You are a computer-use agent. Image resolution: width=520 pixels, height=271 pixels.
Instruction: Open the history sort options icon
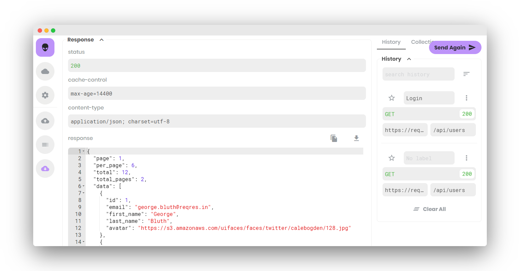pyautogui.click(x=467, y=74)
